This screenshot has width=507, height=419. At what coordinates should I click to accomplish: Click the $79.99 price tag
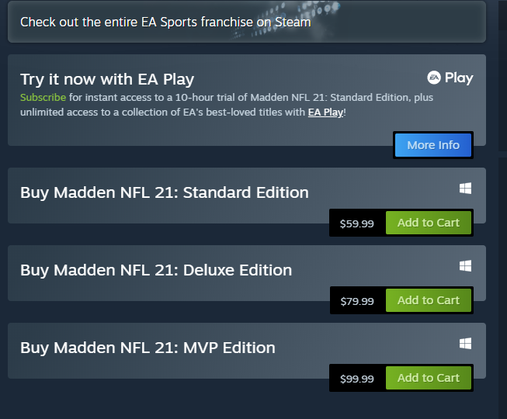click(x=357, y=301)
